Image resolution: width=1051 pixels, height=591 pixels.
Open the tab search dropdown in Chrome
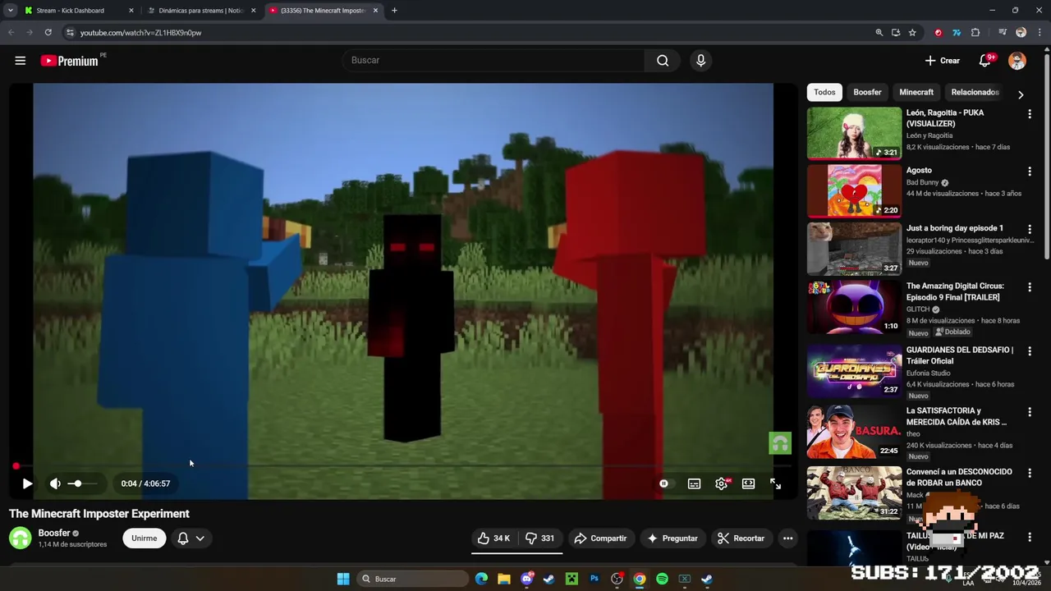pyautogui.click(x=11, y=11)
